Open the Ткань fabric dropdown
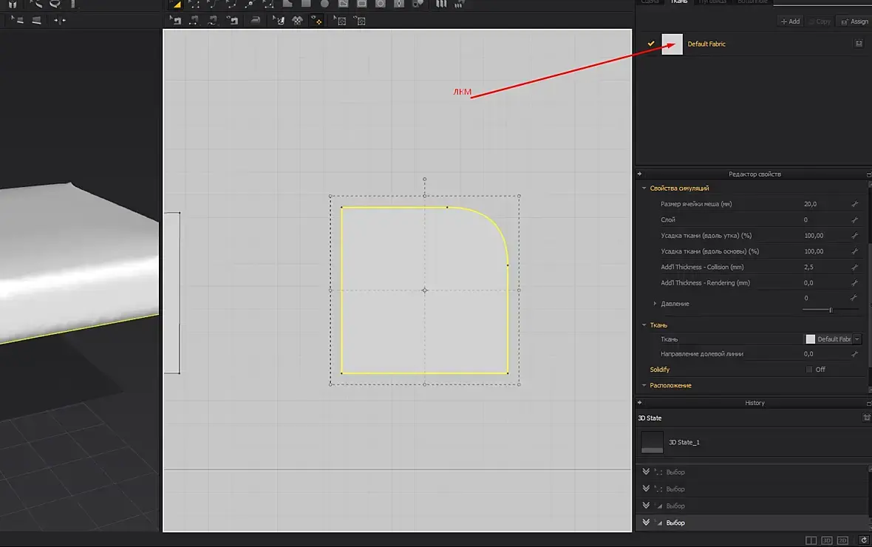This screenshot has height=547, width=872. tap(856, 339)
